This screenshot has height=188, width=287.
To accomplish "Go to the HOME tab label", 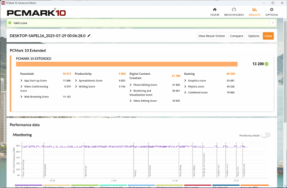I will 215,15.
